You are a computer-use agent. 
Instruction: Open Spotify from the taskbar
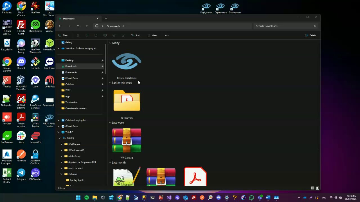pyautogui.click(x=87, y=198)
